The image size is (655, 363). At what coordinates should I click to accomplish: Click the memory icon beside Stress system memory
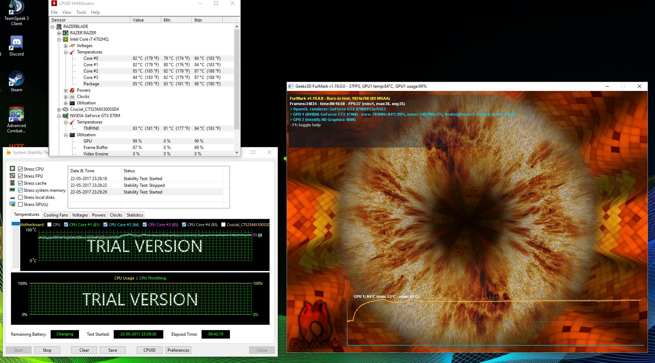(x=12, y=190)
